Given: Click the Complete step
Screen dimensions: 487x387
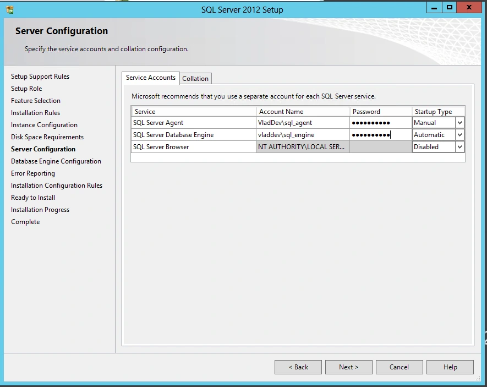Looking at the screenshot, I should tap(25, 222).
